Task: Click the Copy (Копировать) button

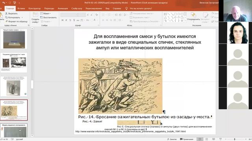Action: click(x=13, y=17)
